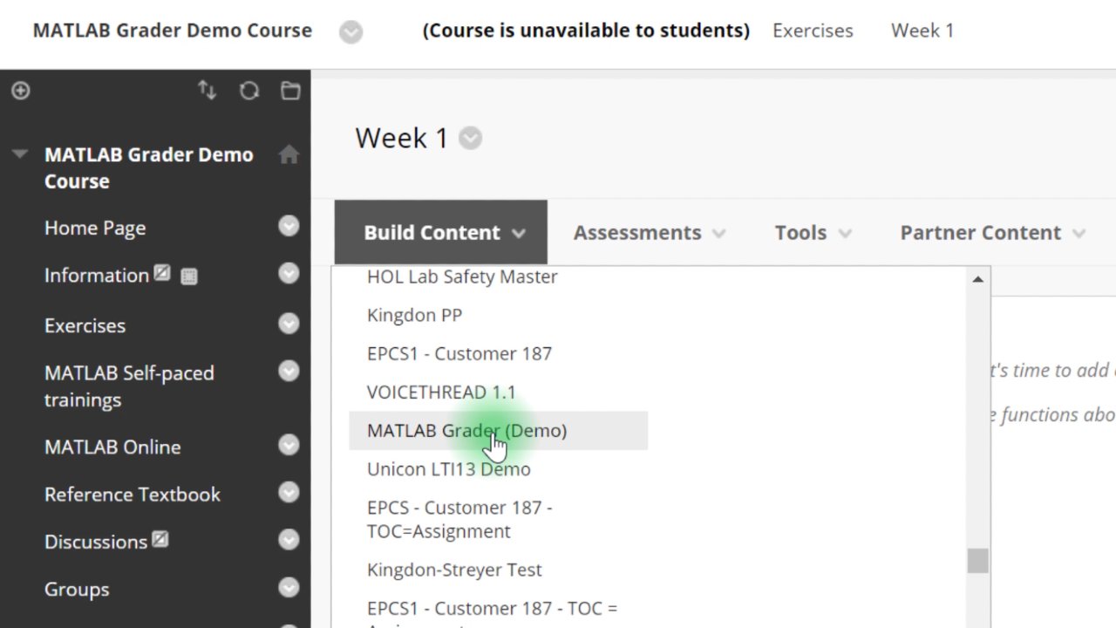
Task: Select the reorder menu items arrow icon
Action: pos(208,90)
